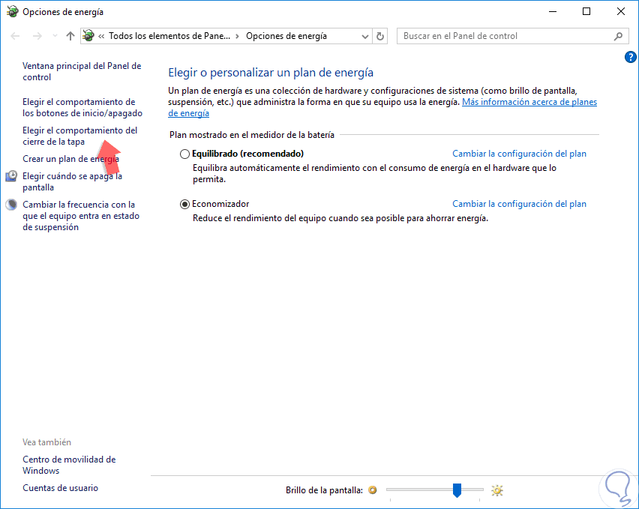The height and width of the screenshot is (509, 639).
Task: Select the Economizador plan radio button
Action: click(185, 204)
